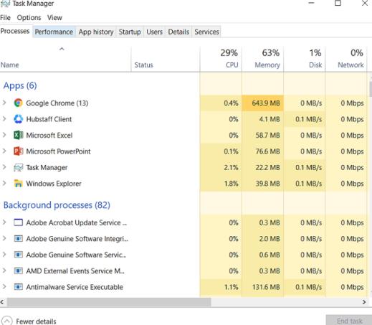Click the 1.8% CPU value for Windows Explorer
The width and height of the screenshot is (372, 325).
pos(231,184)
